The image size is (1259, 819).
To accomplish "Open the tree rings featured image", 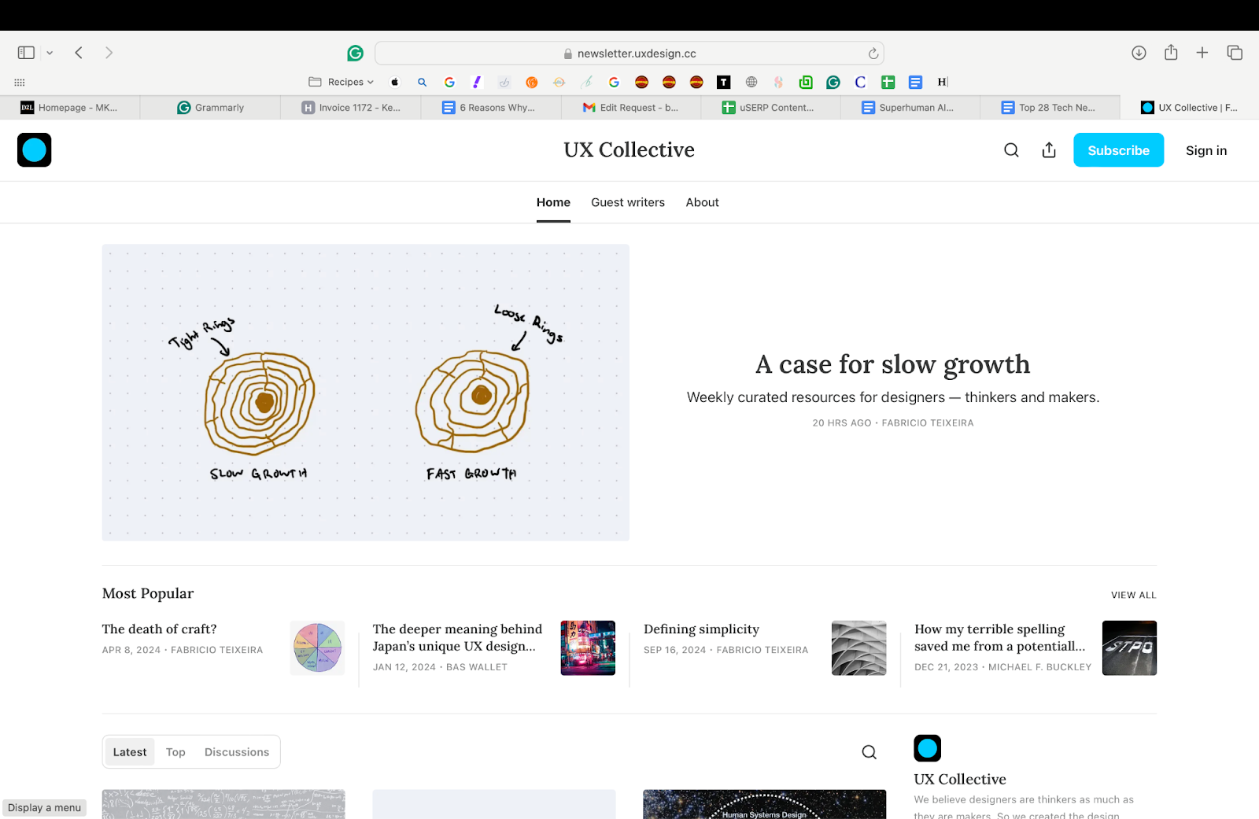I will [366, 393].
